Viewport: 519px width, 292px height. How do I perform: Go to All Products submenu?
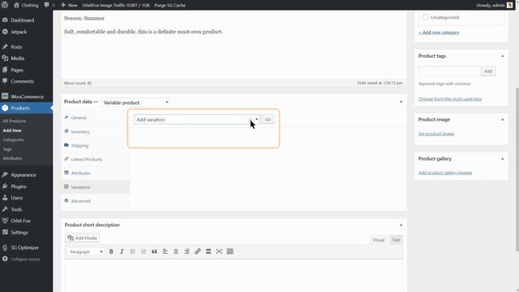coord(15,121)
